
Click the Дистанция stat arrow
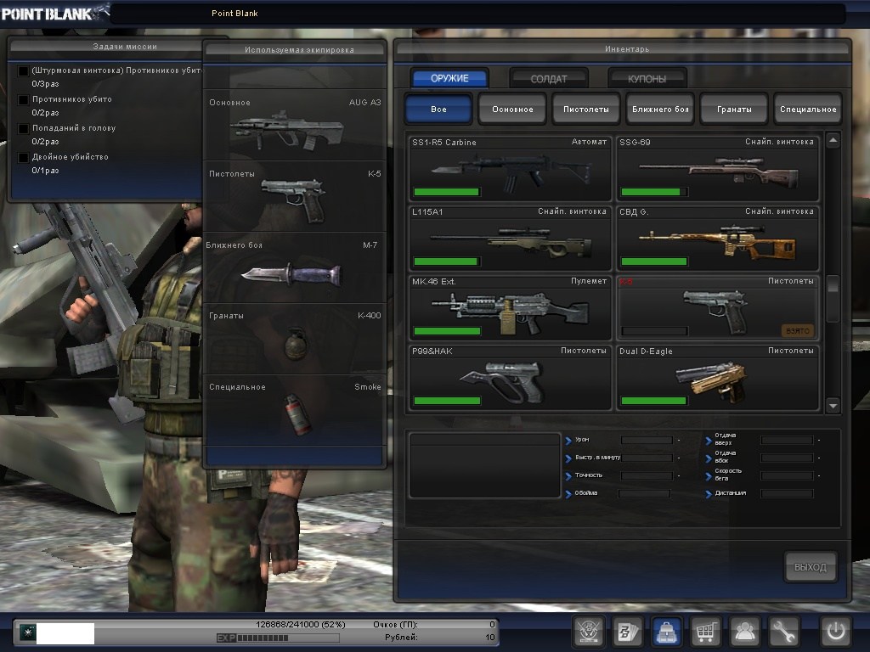(x=709, y=494)
